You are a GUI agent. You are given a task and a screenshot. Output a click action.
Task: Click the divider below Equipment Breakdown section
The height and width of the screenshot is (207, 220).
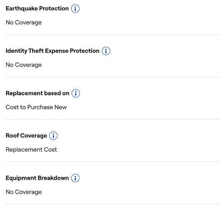pyautogui.click(x=113, y=204)
